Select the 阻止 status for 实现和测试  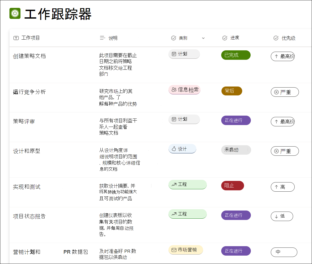click(232, 186)
